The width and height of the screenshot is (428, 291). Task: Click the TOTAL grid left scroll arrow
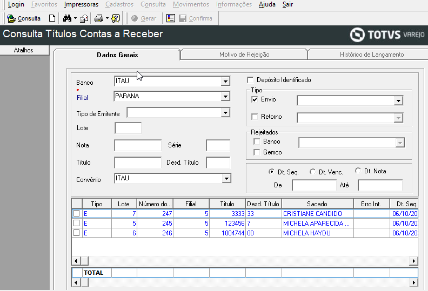[76, 282]
